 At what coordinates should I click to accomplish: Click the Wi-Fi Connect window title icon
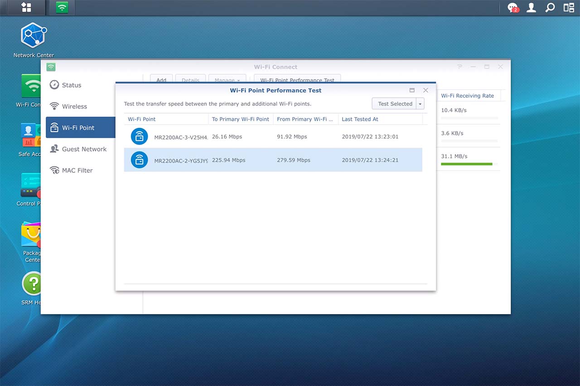[51, 67]
